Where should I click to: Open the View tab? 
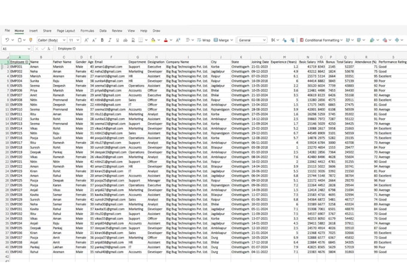(x=131, y=30)
